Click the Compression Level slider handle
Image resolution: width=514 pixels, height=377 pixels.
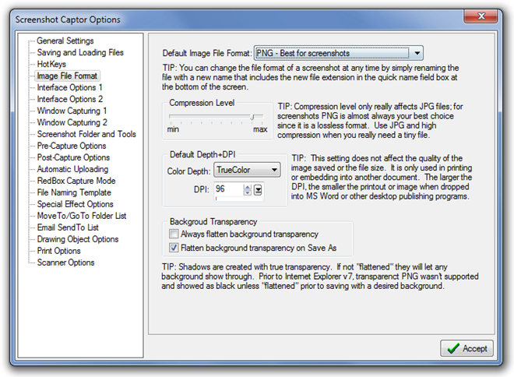(252, 117)
